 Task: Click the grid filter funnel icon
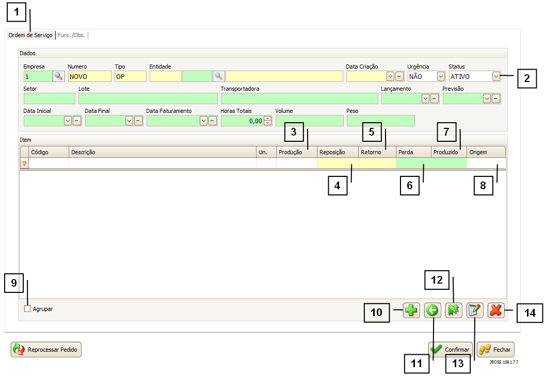(x=24, y=163)
